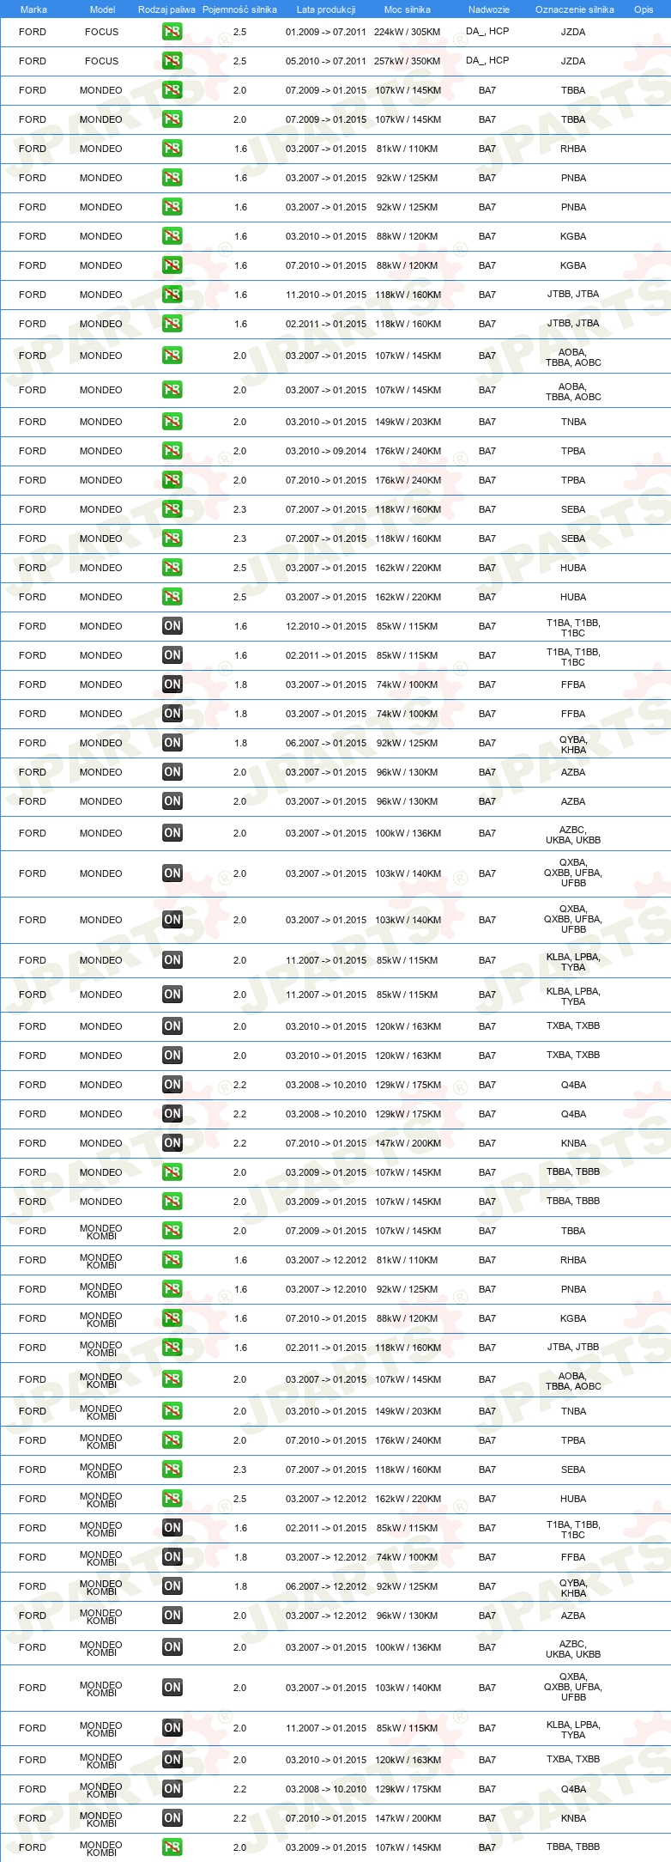
Task: Click 'TPBA' engine code in row ending 09.2014
Action: pos(573,451)
